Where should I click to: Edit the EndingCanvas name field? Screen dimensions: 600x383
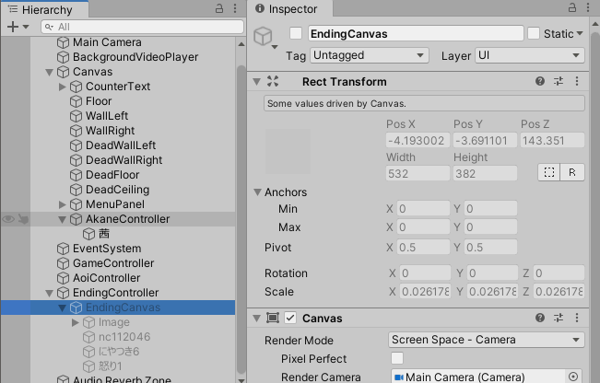click(x=416, y=34)
